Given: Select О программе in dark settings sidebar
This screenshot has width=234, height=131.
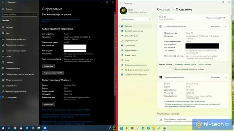Looking at the screenshot, I should pyautogui.click(x=11, y=97).
